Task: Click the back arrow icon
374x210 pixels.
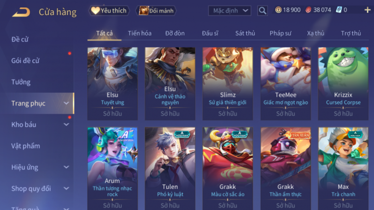Action: (x=21, y=12)
